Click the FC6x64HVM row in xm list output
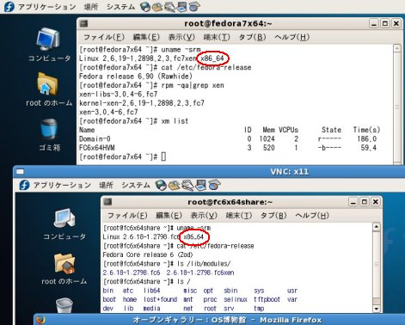This screenshot has height=325, width=405. click(x=228, y=148)
